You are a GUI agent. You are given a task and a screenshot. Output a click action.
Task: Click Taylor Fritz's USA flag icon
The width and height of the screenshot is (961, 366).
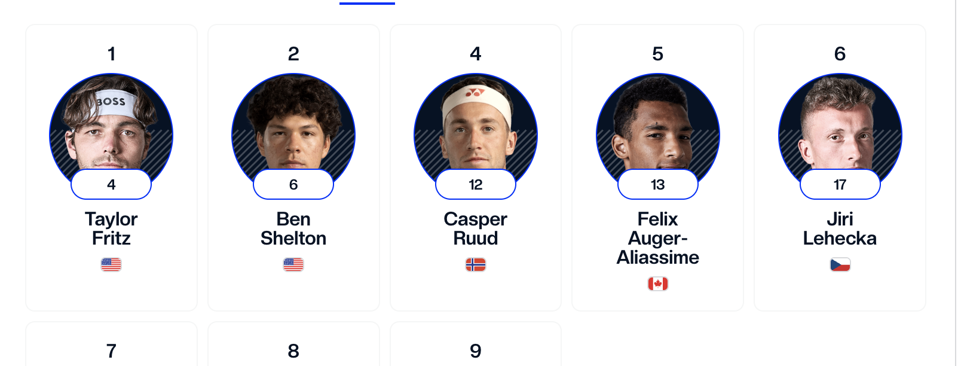click(111, 264)
